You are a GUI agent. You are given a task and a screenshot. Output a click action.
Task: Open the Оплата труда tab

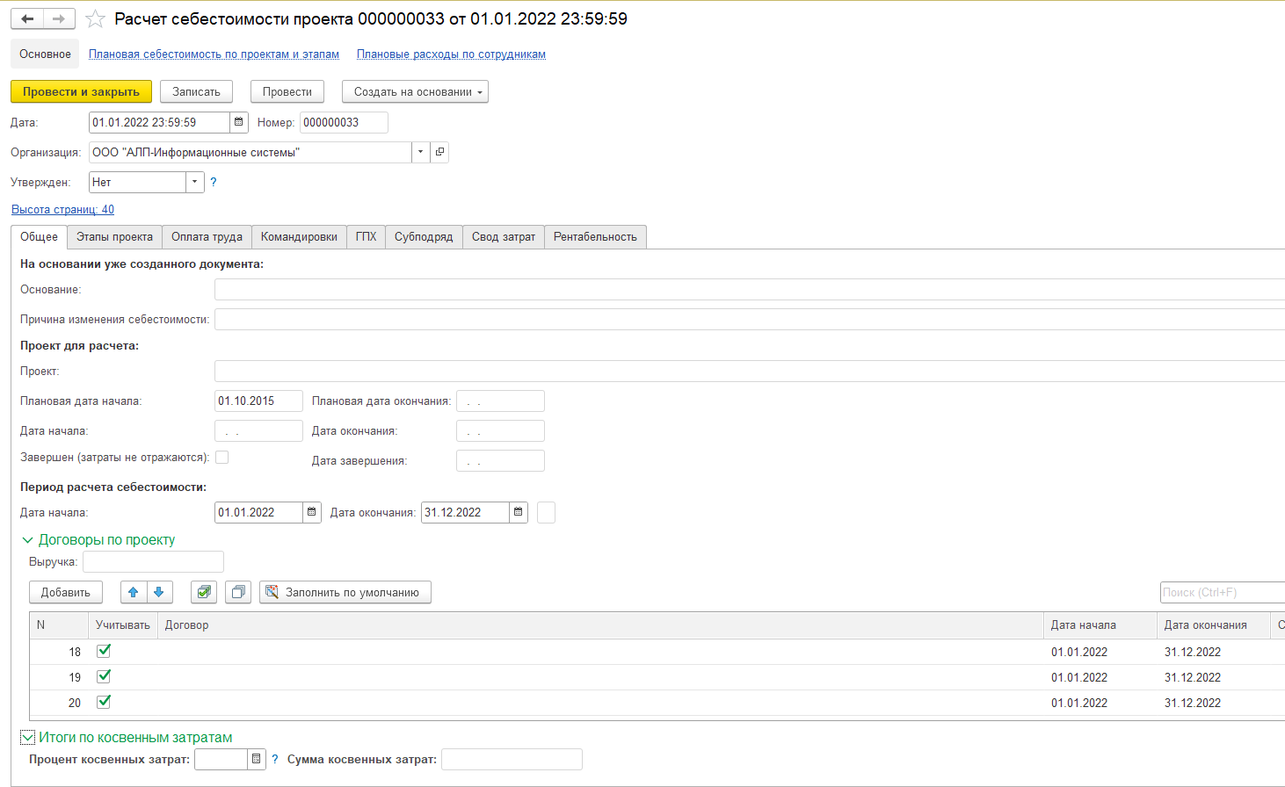coord(207,237)
